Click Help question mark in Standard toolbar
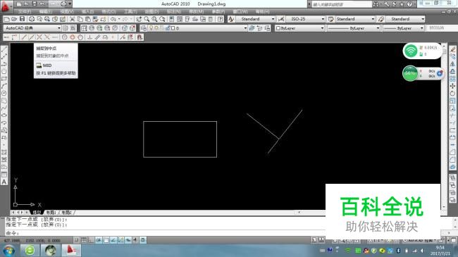Image resolution: width=458 pixels, height=257 pixels. point(221,19)
